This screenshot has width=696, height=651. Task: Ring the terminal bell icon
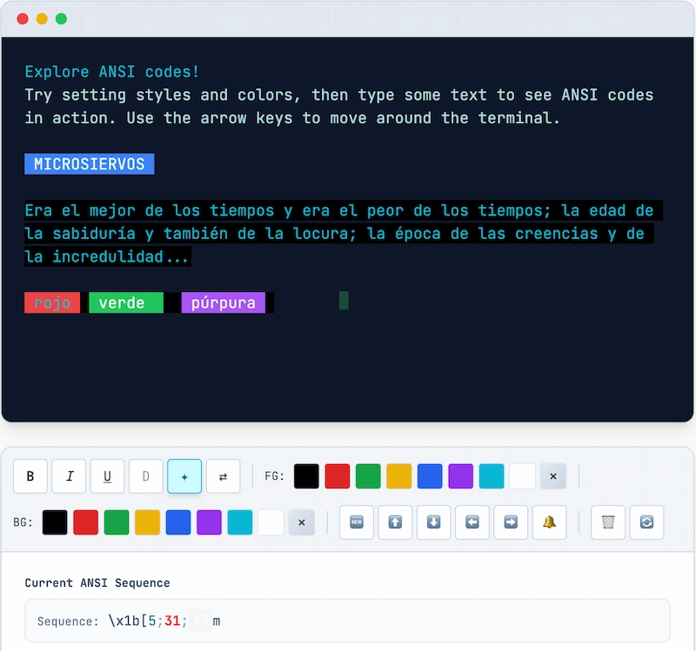pyautogui.click(x=550, y=522)
